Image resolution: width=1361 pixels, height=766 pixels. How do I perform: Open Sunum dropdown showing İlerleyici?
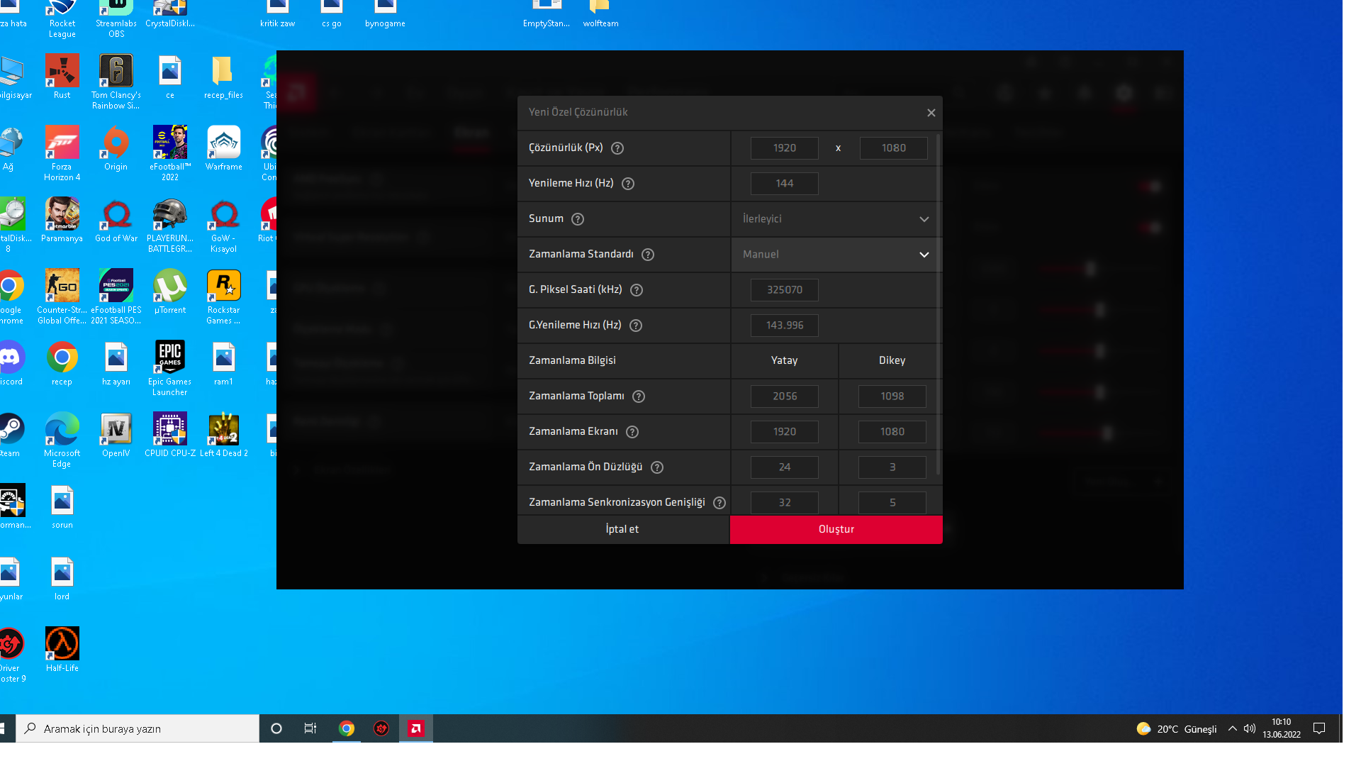click(x=835, y=219)
